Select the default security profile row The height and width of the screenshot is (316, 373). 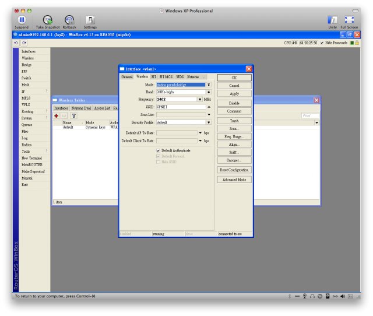pyautogui.click(x=86, y=127)
